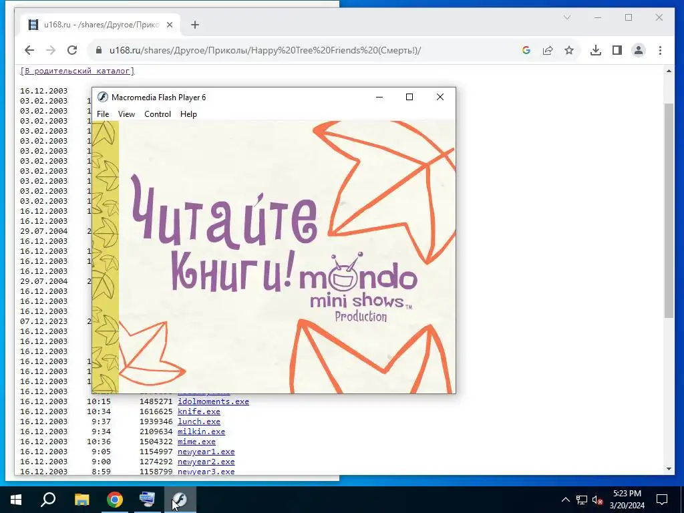This screenshot has width=684, height=513.
Task: Open the knife.exe link
Action: (199, 411)
